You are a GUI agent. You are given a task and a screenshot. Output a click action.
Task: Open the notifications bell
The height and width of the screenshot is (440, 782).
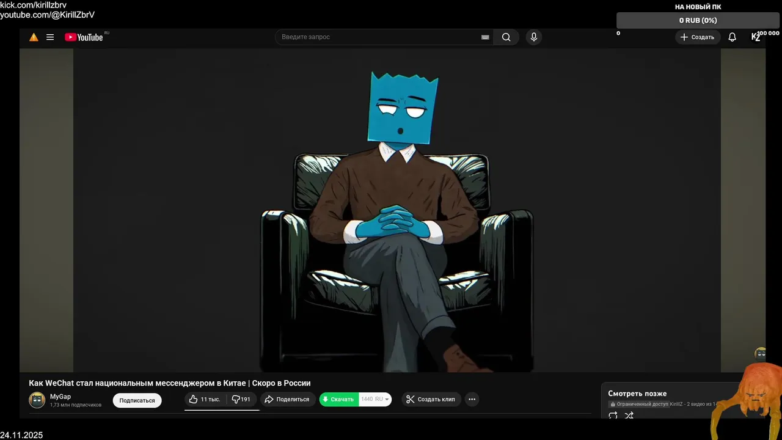tap(732, 37)
